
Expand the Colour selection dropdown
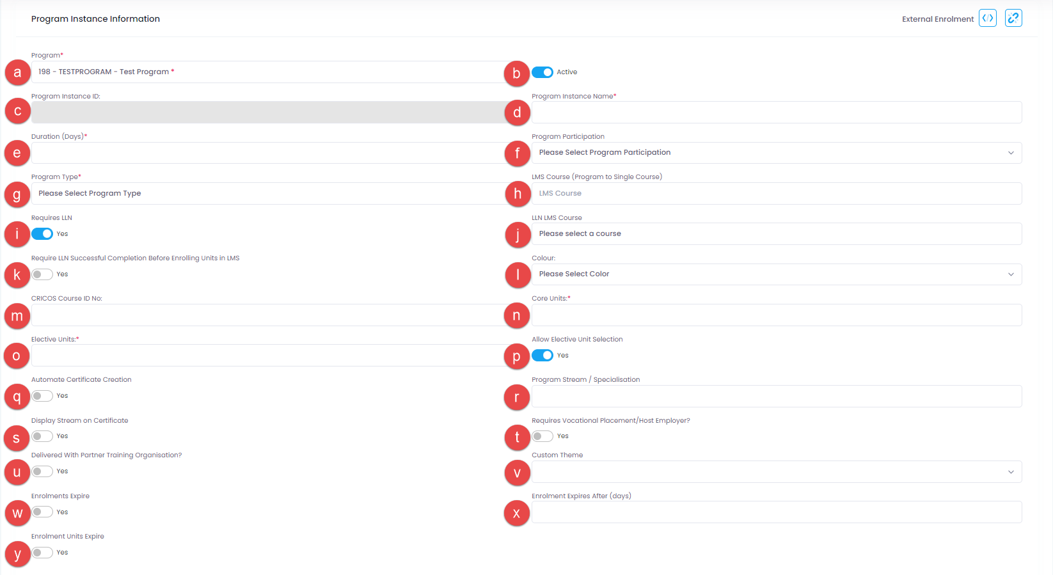[776, 274]
